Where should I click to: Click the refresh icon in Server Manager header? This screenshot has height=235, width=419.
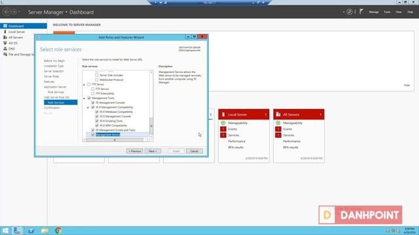click(x=350, y=12)
